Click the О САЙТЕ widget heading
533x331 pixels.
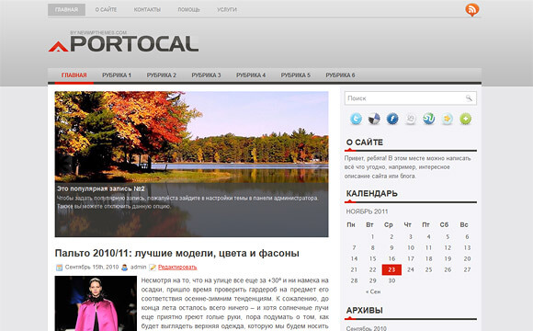click(365, 143)
